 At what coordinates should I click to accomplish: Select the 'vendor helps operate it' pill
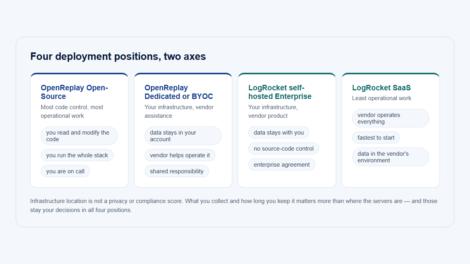[180, 155]
